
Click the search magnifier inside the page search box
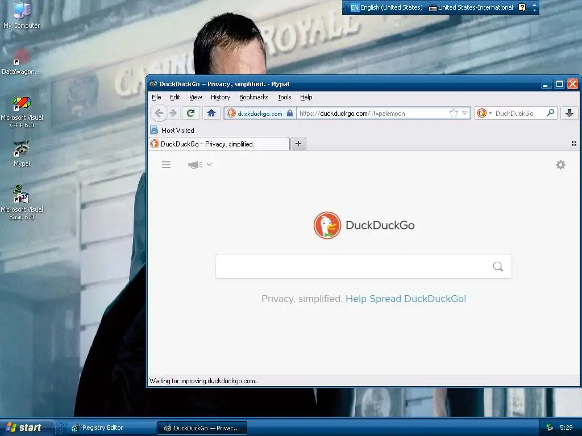[x=498, y=266]
